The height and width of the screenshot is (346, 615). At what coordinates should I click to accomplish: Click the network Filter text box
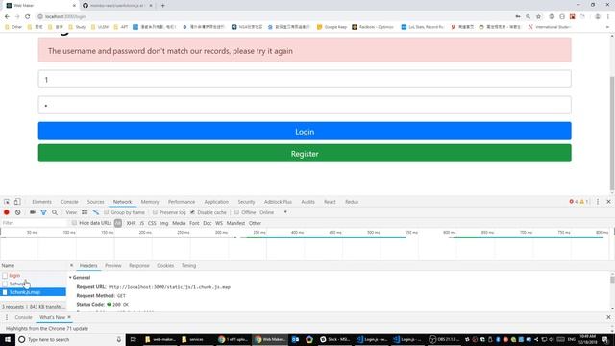pos(35,223)
